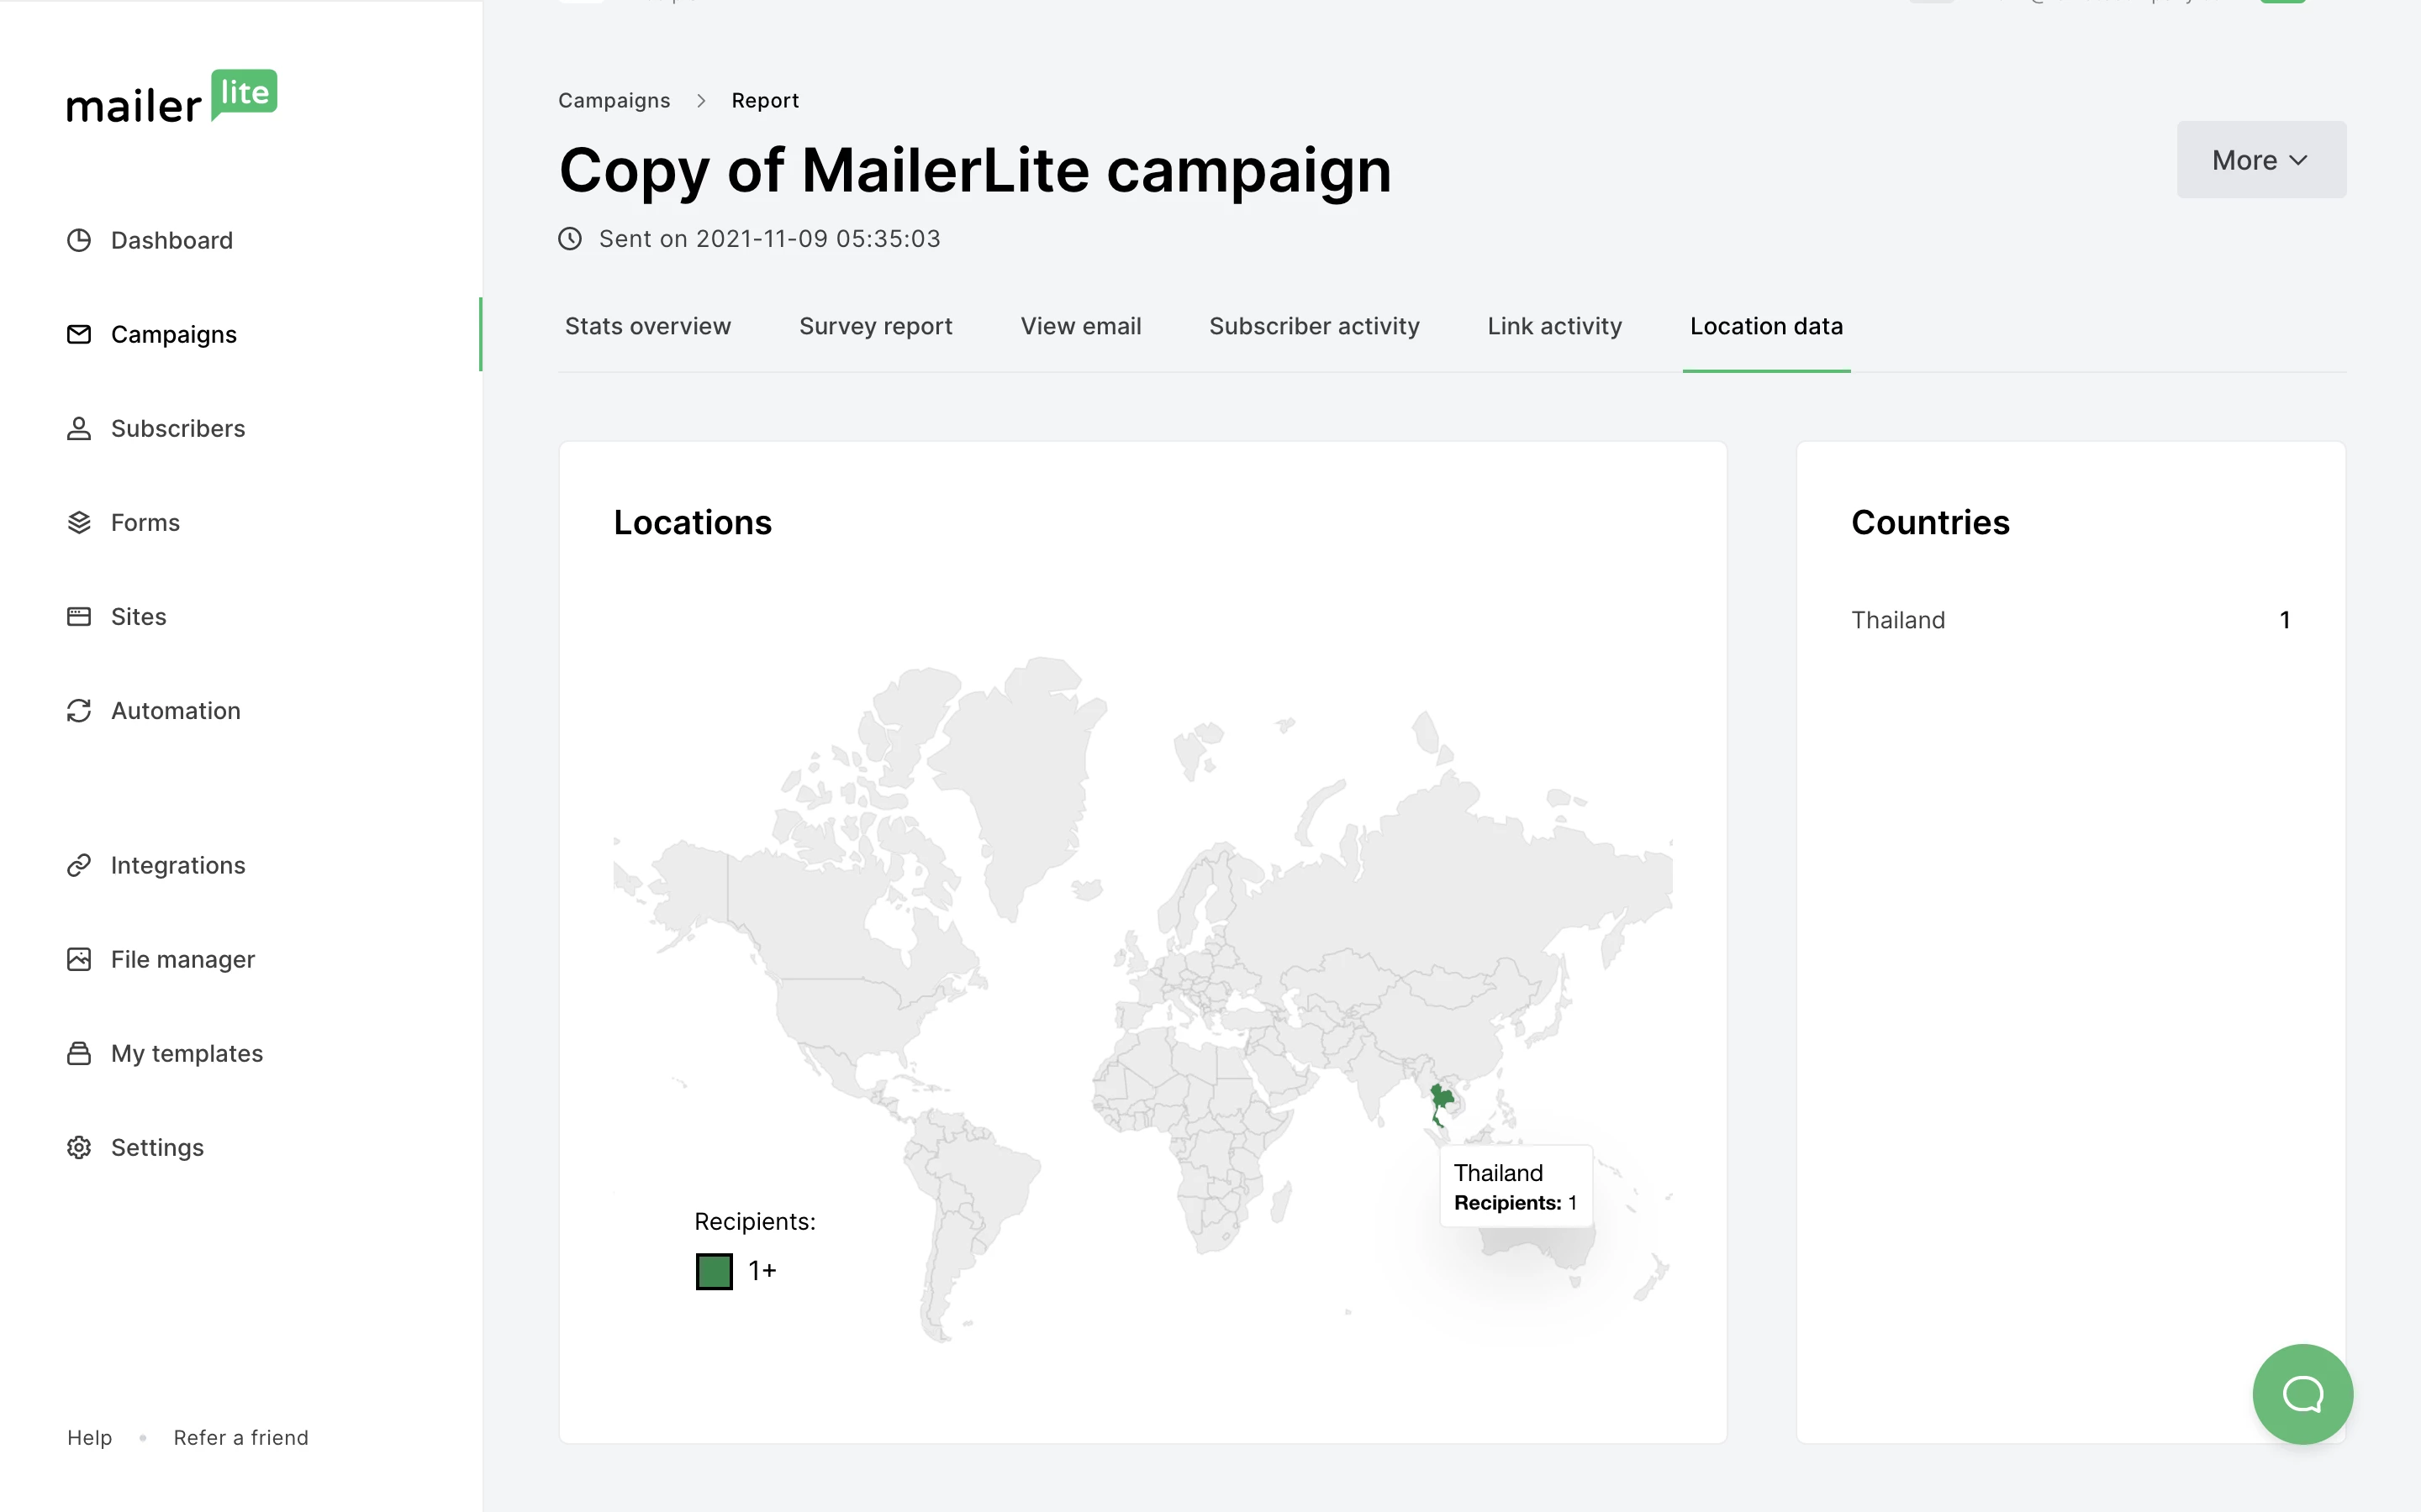
Task: Click the My templates icon
Action: (x=79, y=1053)
